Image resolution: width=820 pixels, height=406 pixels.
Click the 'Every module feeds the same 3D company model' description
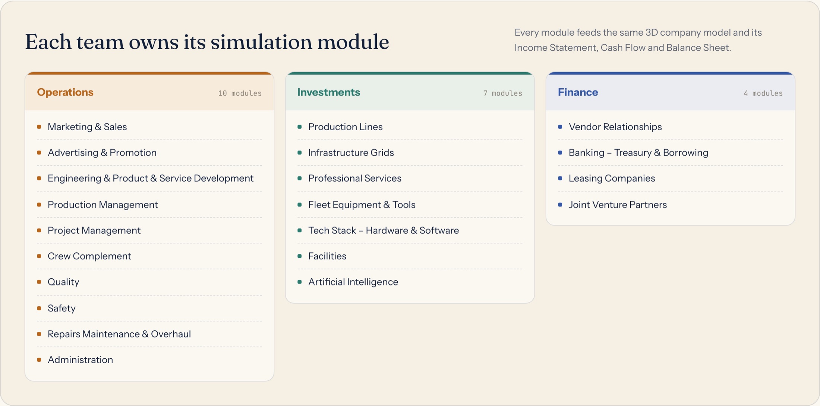coord(638,40)
